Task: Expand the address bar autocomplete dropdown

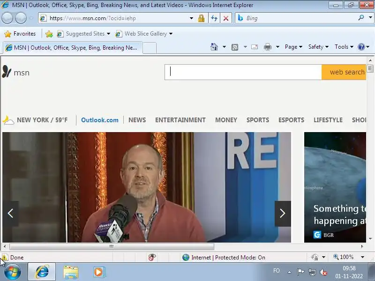Action: 191,18
